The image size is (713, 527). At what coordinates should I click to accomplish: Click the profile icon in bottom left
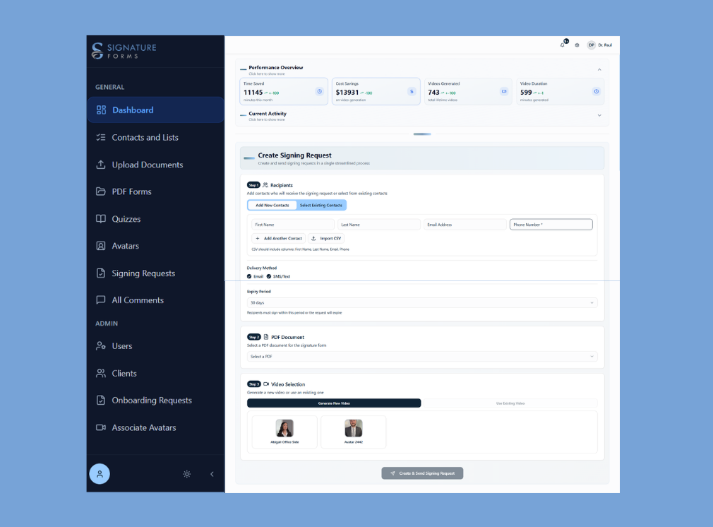(x=100, y=474)
